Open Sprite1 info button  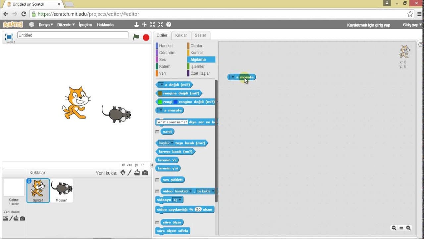(x=29, y=181)
